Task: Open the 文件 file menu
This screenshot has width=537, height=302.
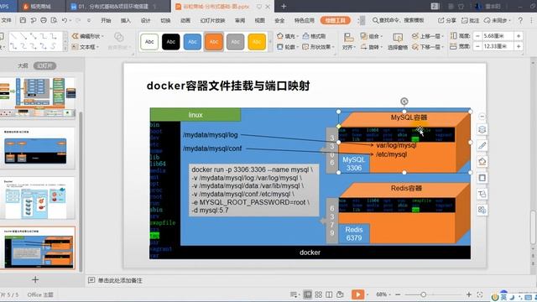Action: pos(6,20)
